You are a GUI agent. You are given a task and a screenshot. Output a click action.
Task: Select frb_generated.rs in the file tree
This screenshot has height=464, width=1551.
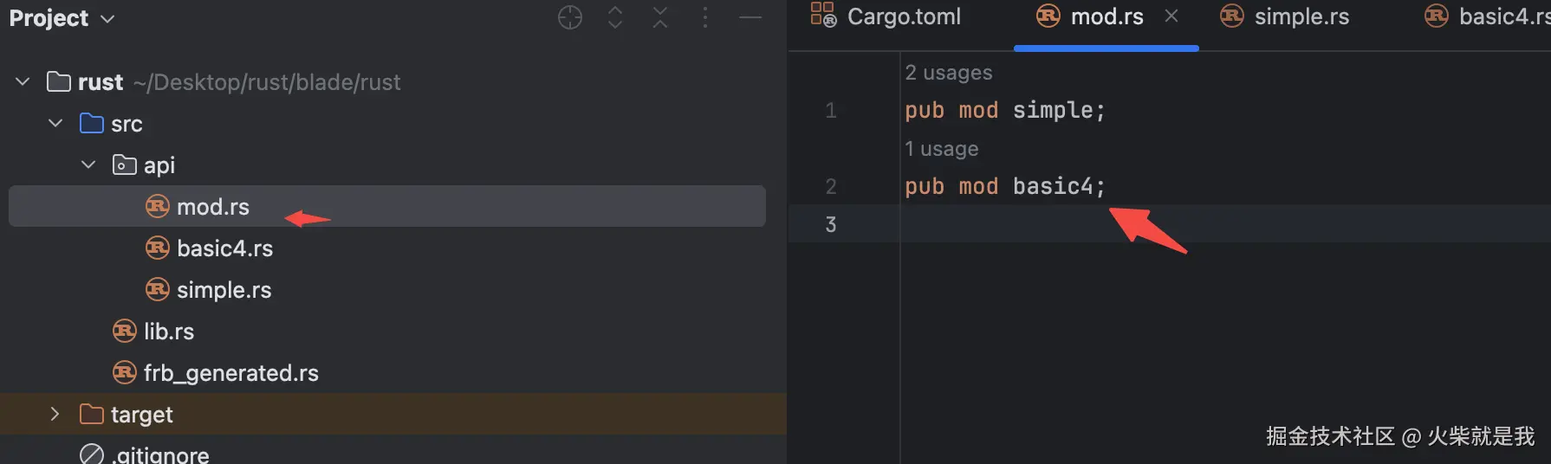pyautogui.click(x=230, y=373)
